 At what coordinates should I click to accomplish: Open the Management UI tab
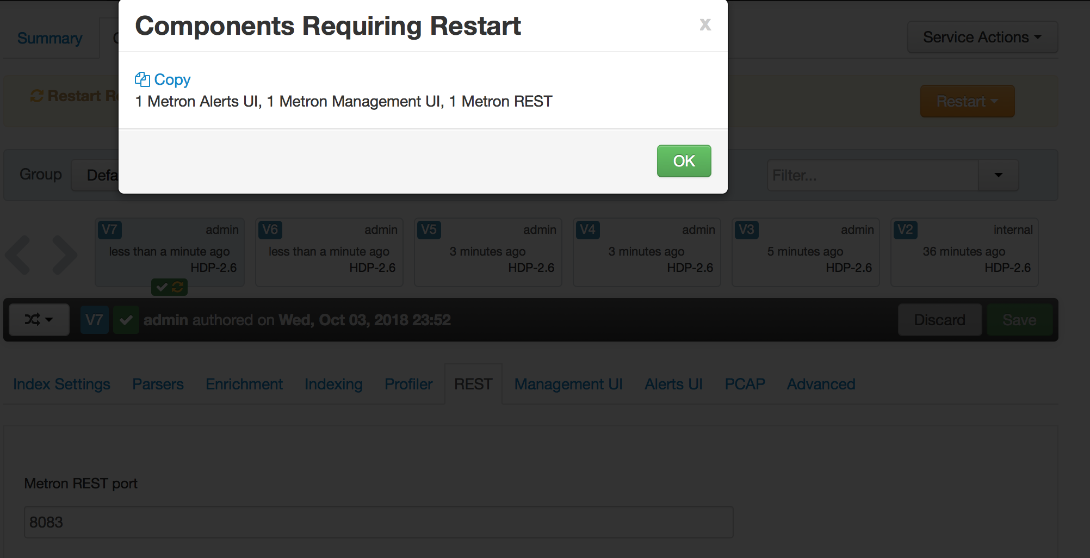[568, 384]
